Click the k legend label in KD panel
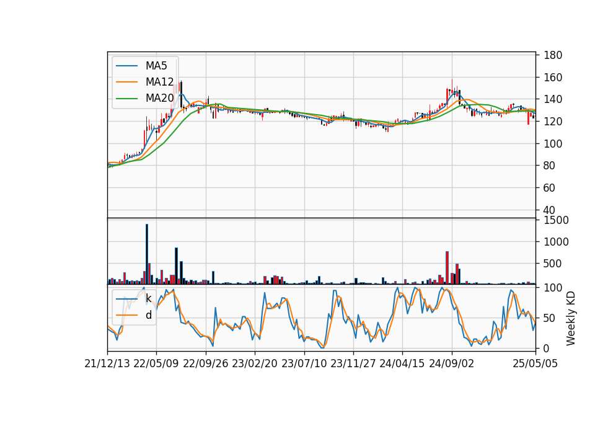The image size is (595, 428). coord(148,298)
